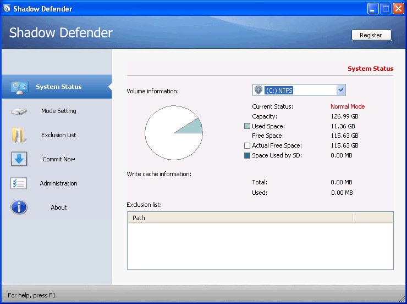The height and width of the screenshot is (304, 407).
Task: Open the System Status section
Action: click(57, 87)
